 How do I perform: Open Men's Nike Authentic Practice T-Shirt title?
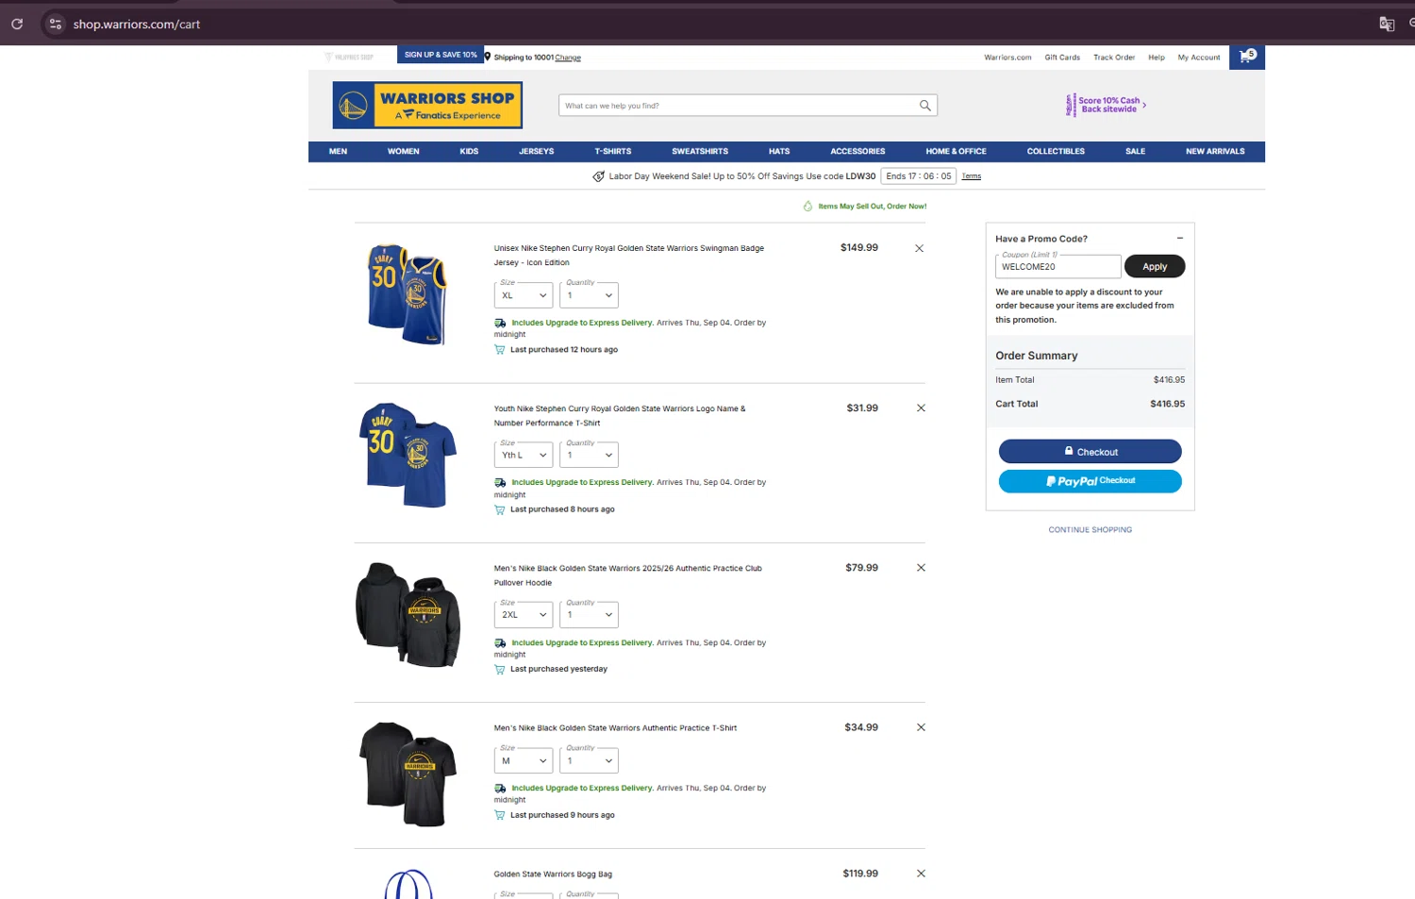[x=615, y=728]
